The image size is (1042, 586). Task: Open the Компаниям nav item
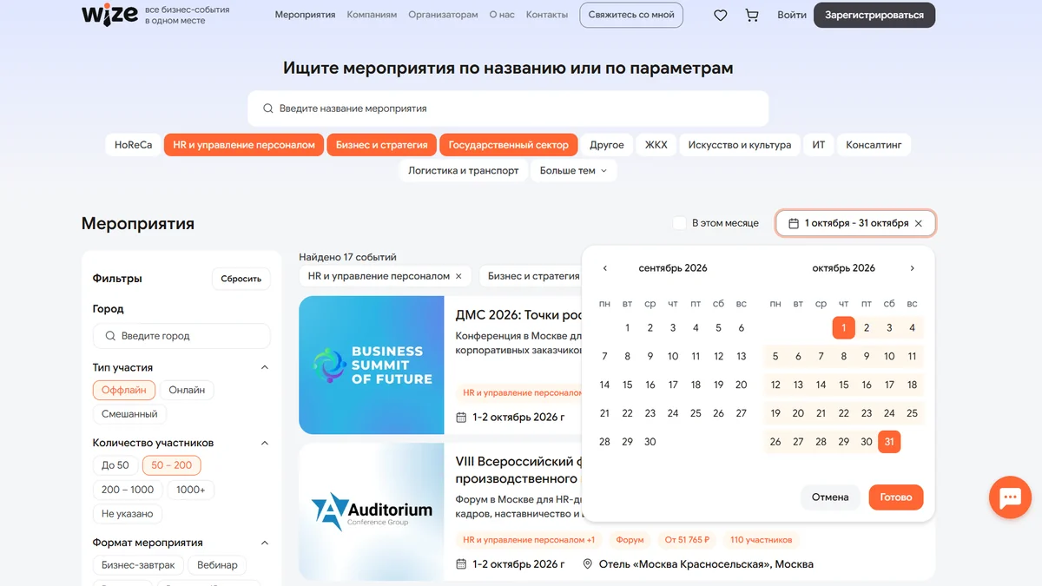[x=372, y=15]
